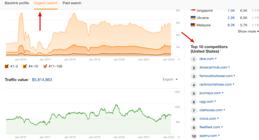Click the rank 5 number badge
259x140 pixels.
[x=194, y=94]
